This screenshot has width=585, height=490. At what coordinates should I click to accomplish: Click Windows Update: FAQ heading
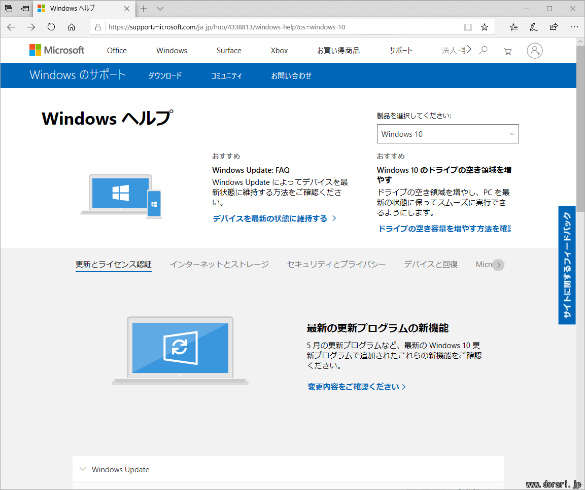(251, 170)
